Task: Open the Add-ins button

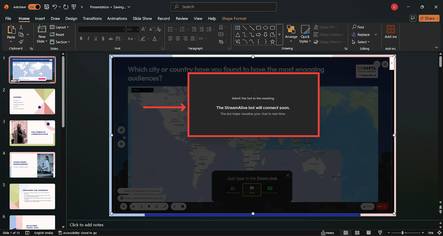Action: (391, 32)
